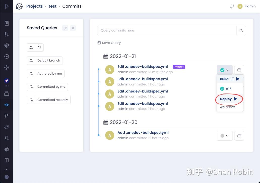The image size is (260, 183).
Task: Open Add .onedev-buildspec.yml commit
Action: tap(143, 133)
